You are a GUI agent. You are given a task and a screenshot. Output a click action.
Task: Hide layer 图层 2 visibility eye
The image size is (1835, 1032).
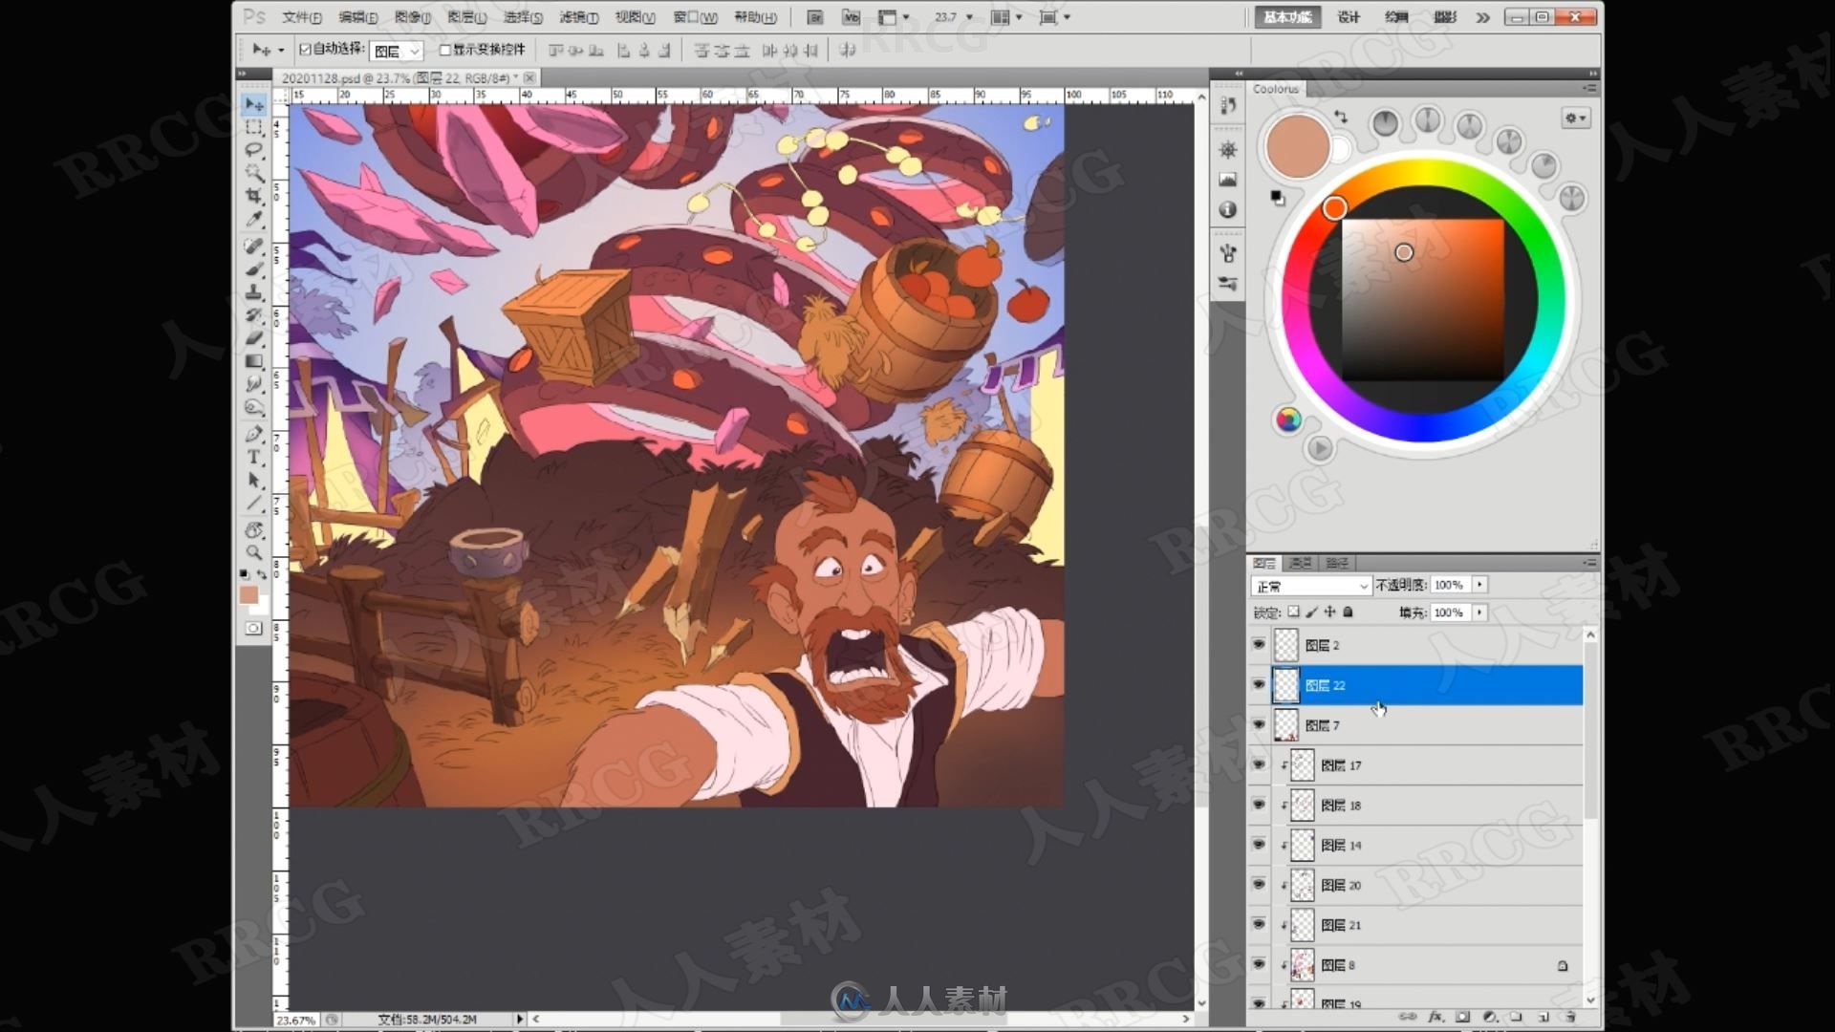pyautogui.click(x=1259, y=645)
